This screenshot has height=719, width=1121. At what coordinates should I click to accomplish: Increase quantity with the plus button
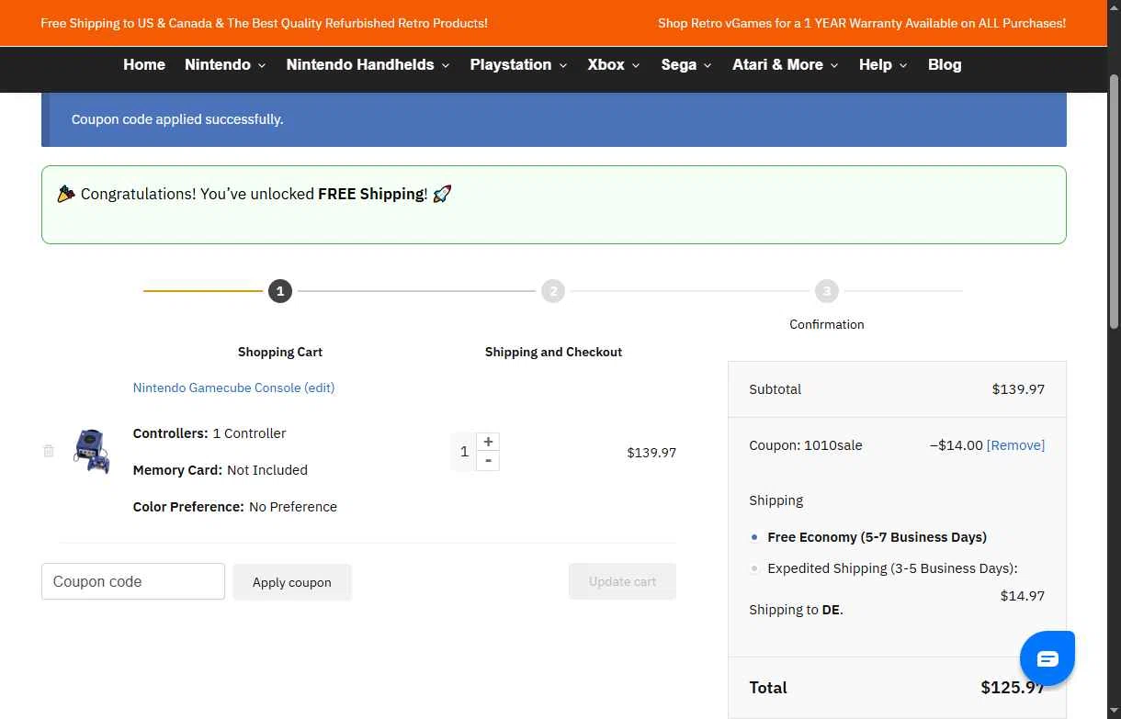pyautogui.click(x=488, y=442)
